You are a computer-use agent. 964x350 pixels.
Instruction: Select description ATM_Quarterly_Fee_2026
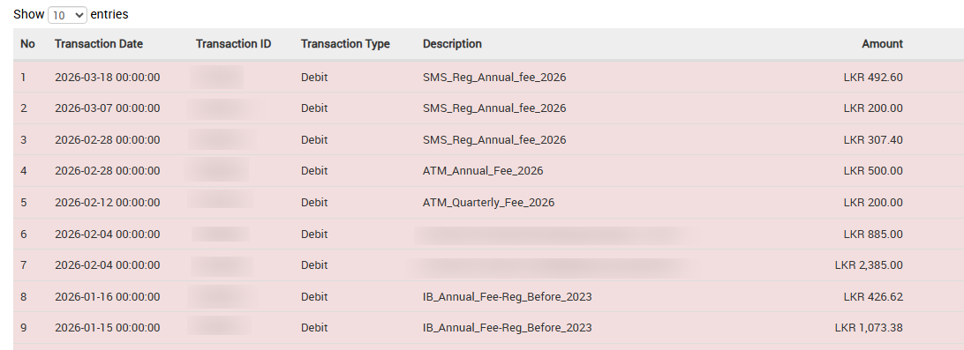(489, 203)
